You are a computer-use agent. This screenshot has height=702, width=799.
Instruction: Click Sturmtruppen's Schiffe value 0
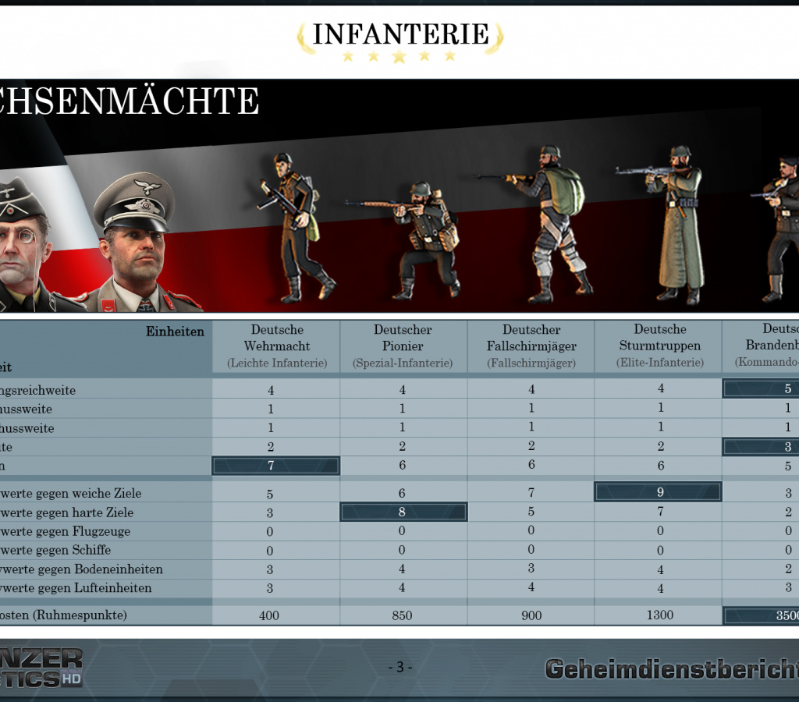[660, 550]
